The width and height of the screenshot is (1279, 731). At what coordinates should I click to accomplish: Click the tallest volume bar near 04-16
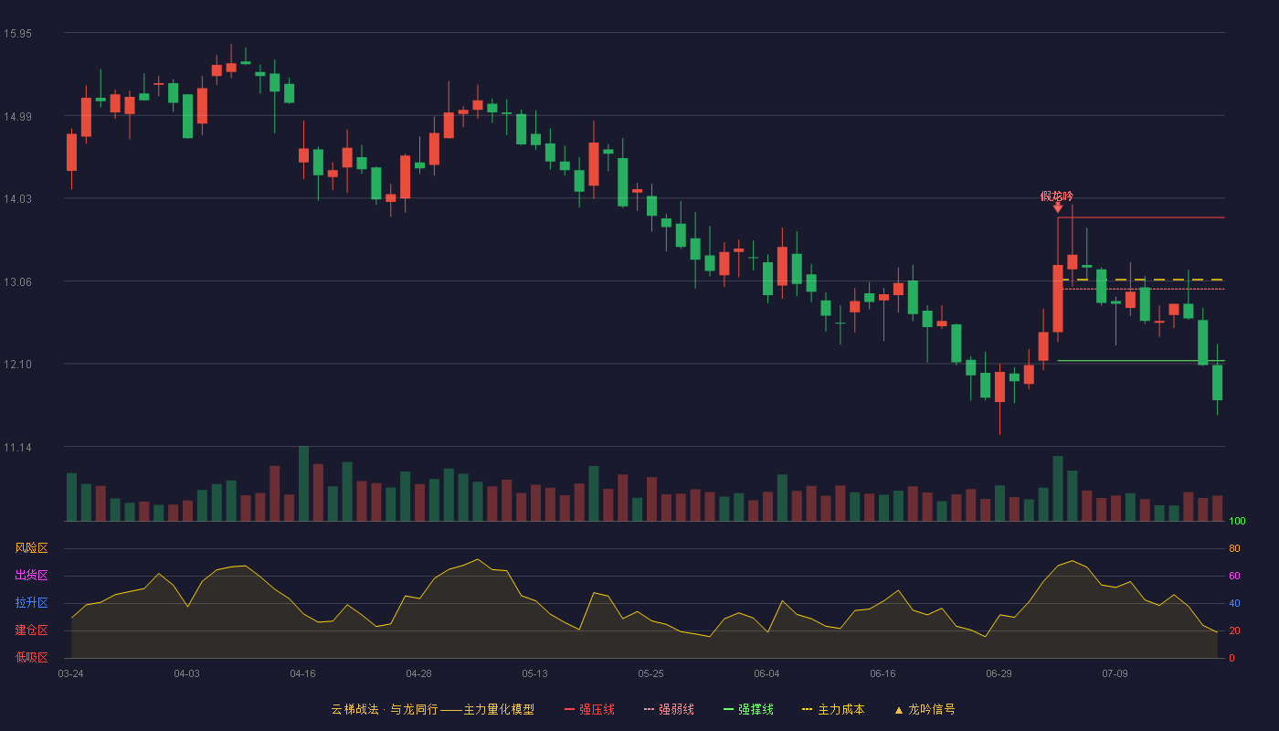303,483
